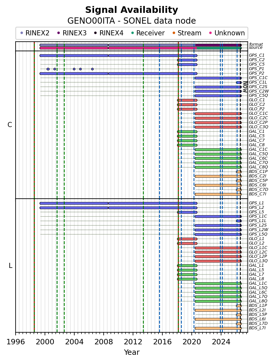This screenshot has height=362, width=275.
Task: Click the Signal Availability title
Action: 132,10
